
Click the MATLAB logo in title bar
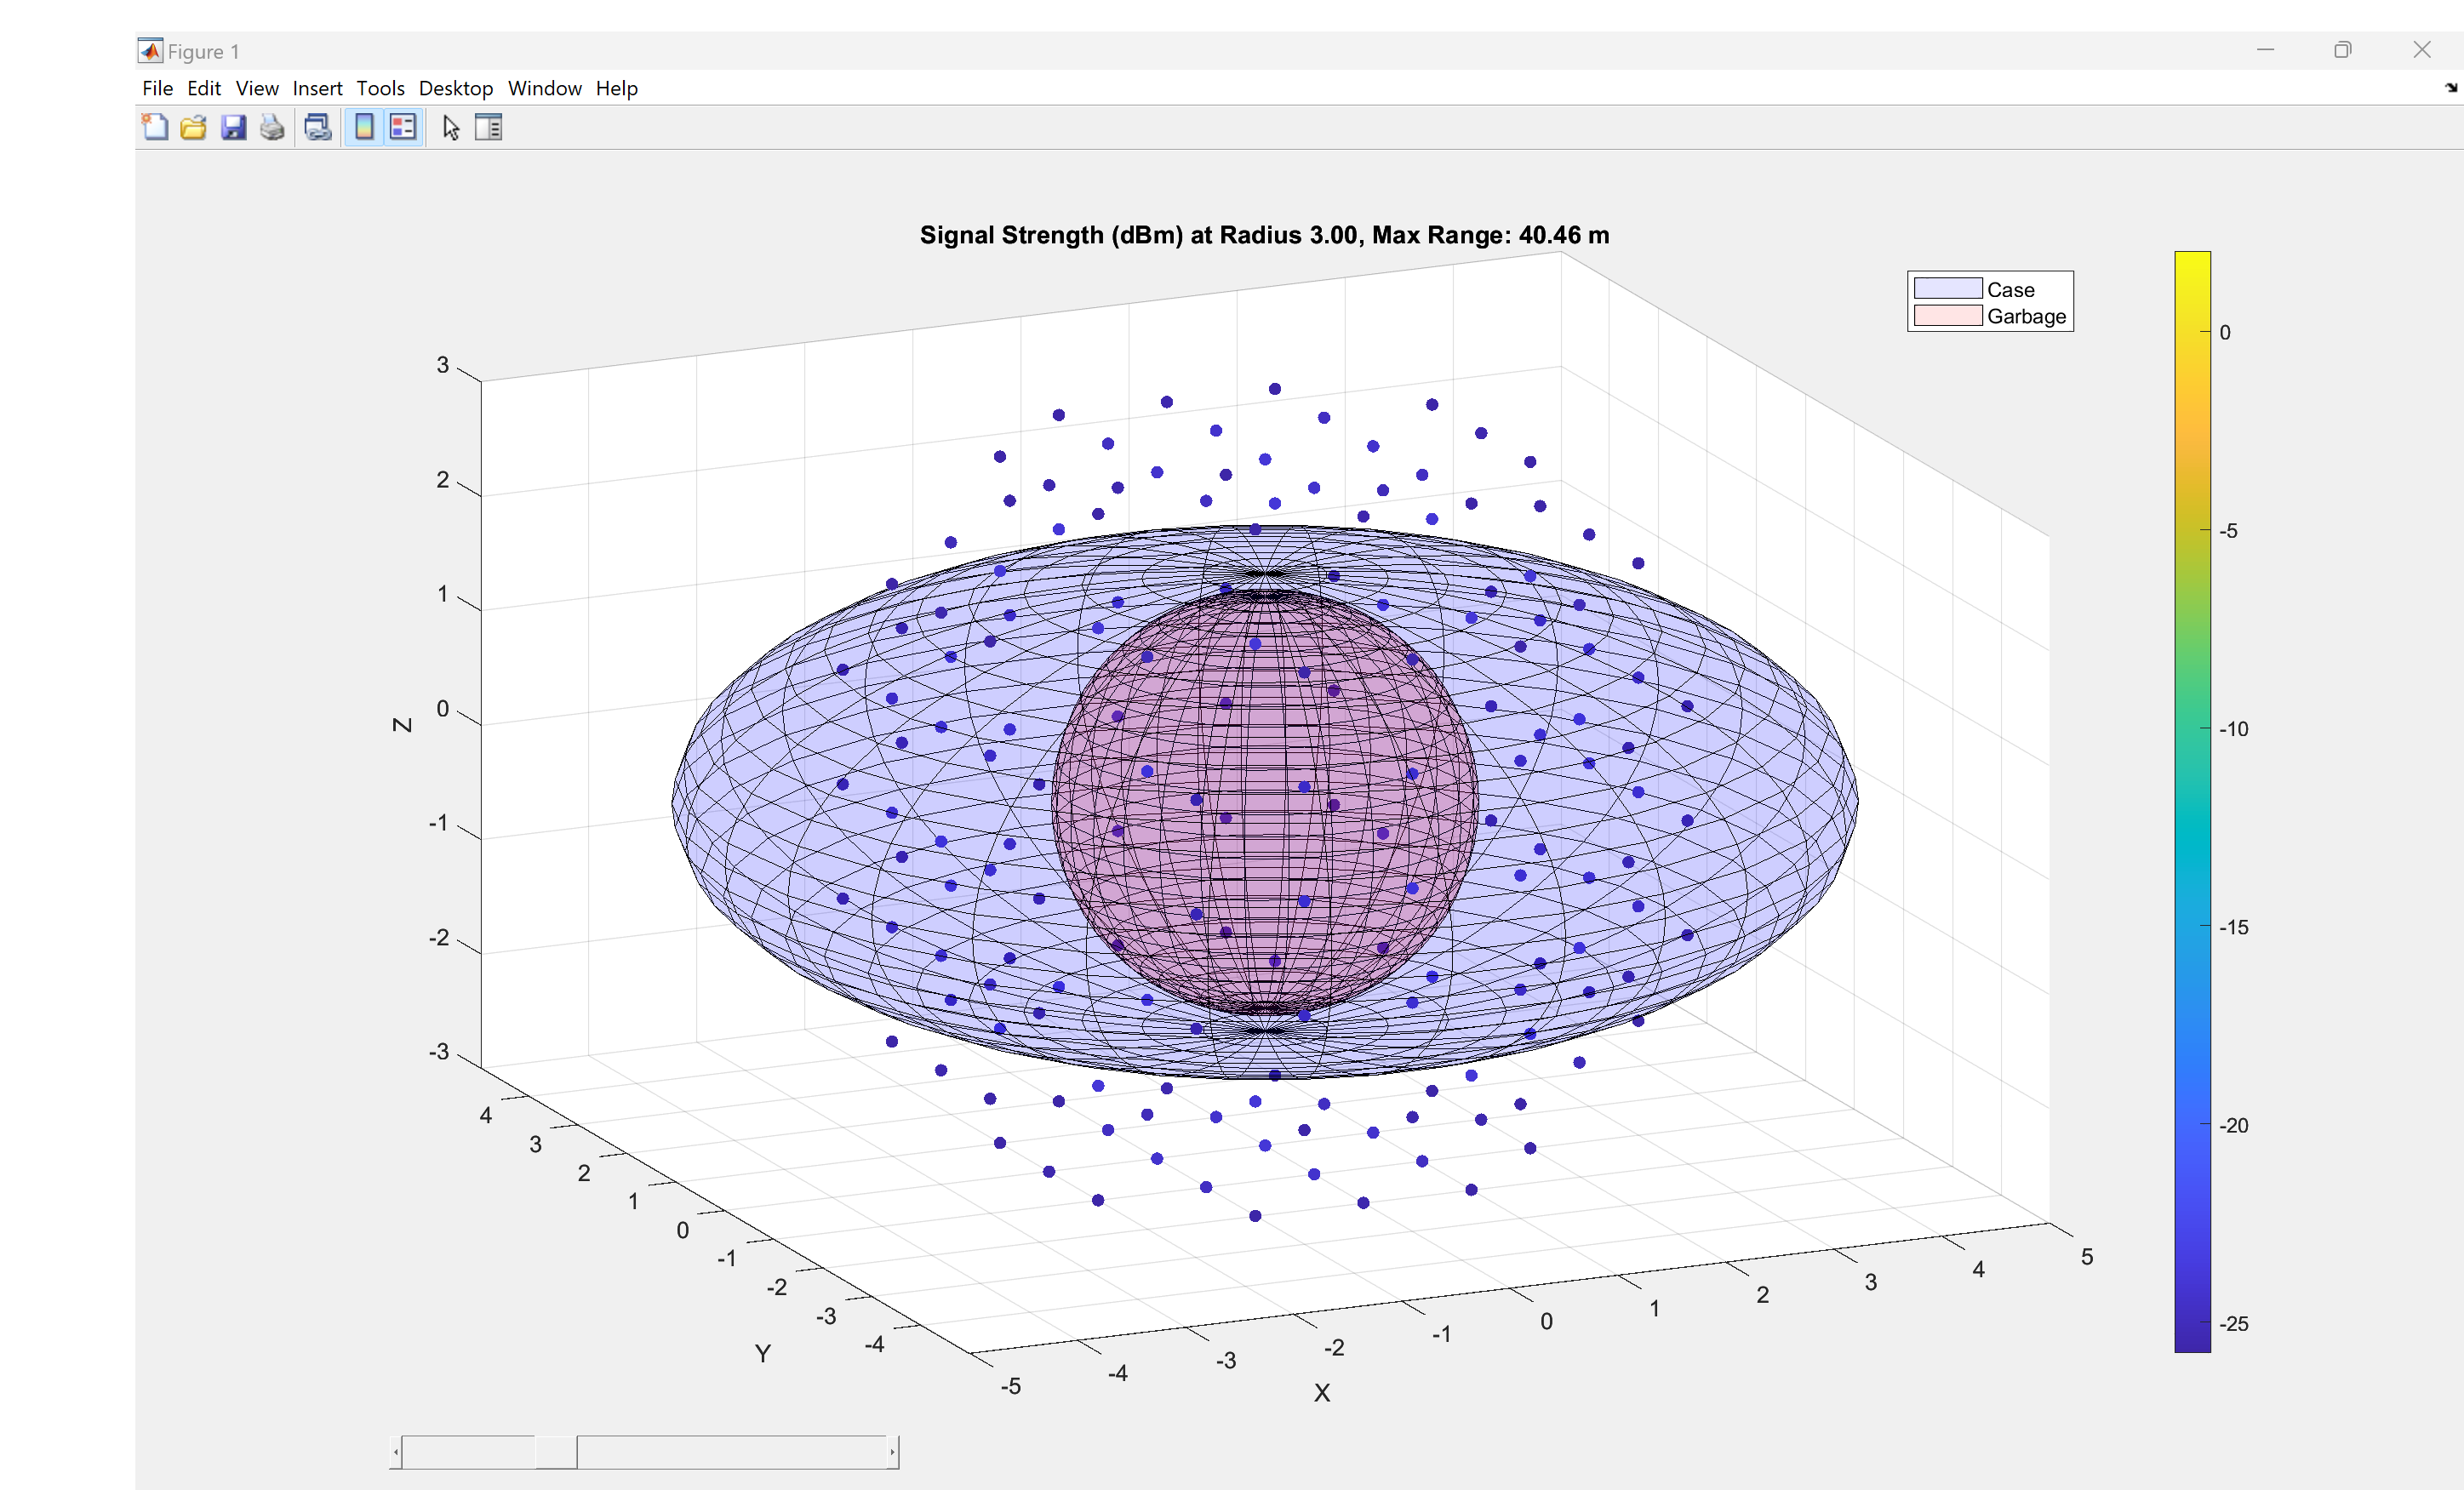point(151,51)
